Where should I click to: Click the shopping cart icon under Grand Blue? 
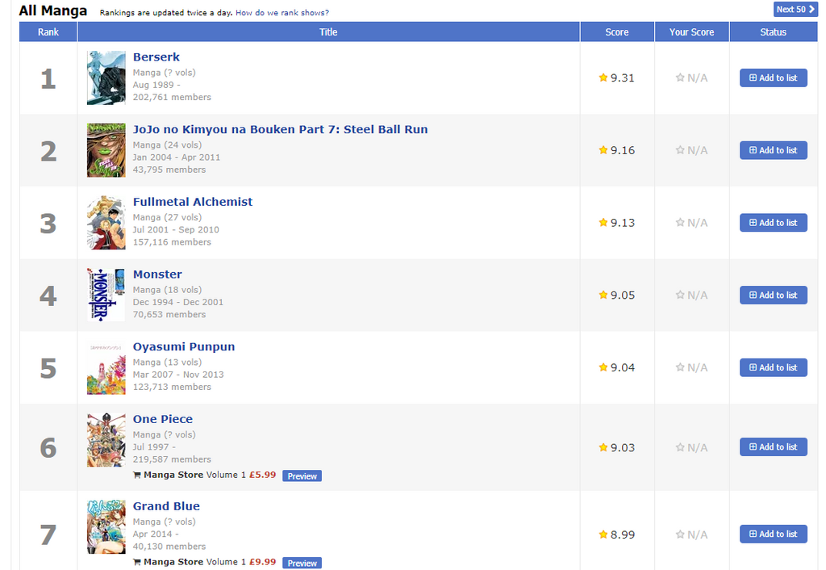[x=137, y=562]
